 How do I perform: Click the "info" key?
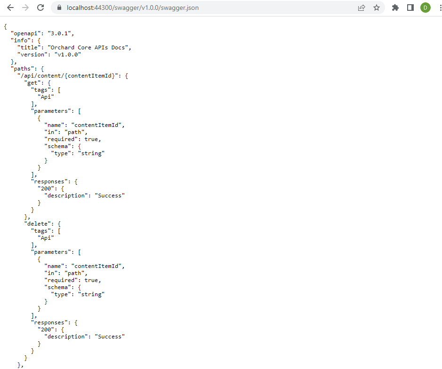pos(21,40)
